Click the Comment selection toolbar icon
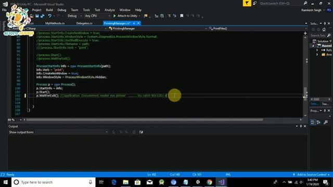Viewport: 333px width, 187px height. [x=169, y=16]
